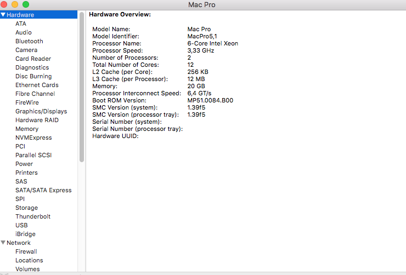
Task: Click the yellow minimize window button
Action: click(15, 4)
